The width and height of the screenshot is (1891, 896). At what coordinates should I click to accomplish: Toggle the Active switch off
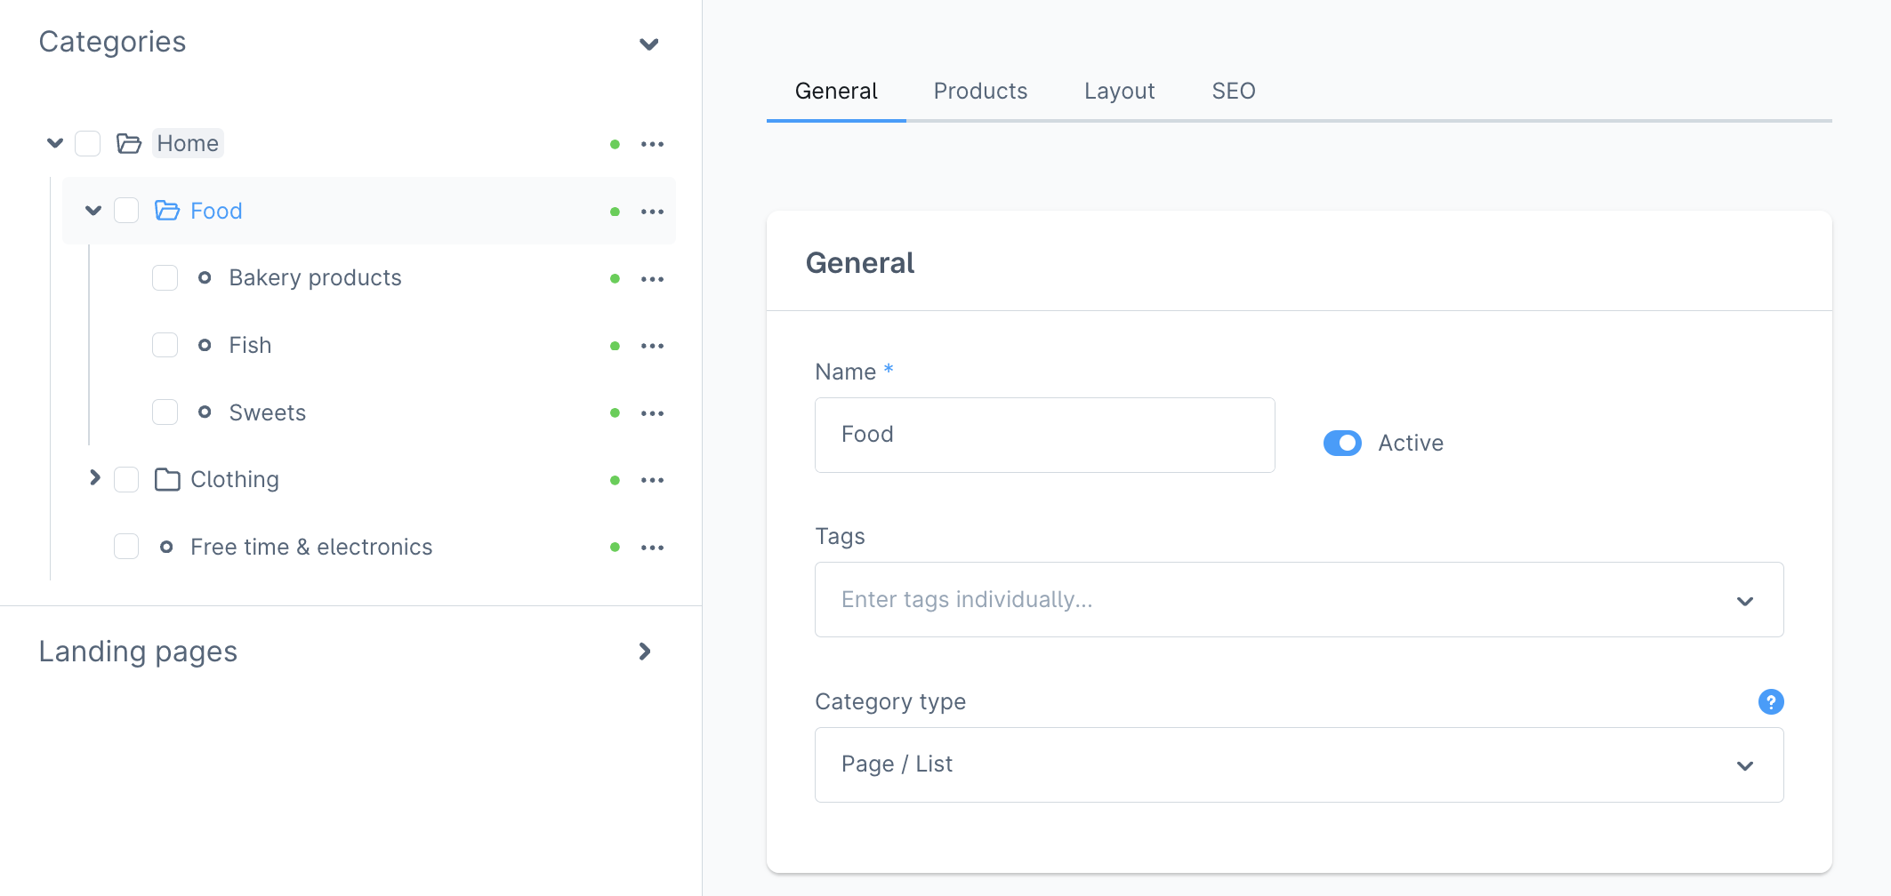click(1341, 443)
